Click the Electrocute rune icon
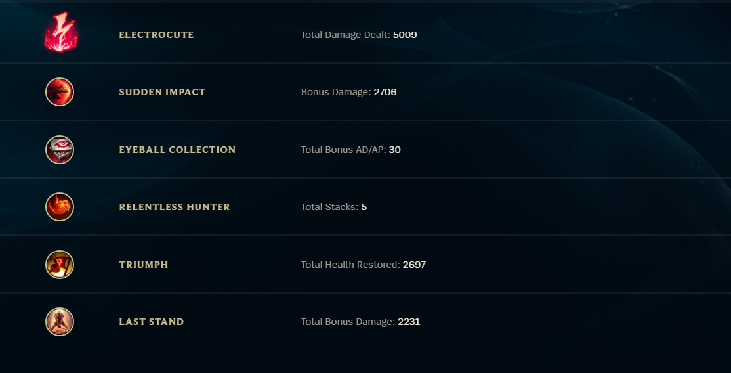This screenshot has height=373, width=731. pyautogui.click(x=60, y=33)
